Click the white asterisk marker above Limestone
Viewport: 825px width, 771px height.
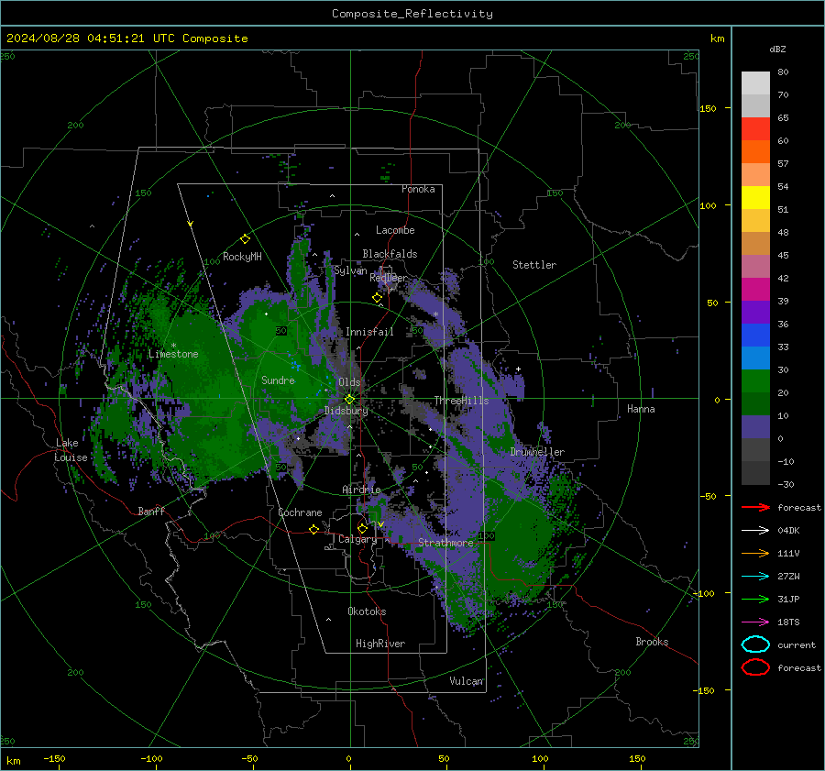click(173, 346)
